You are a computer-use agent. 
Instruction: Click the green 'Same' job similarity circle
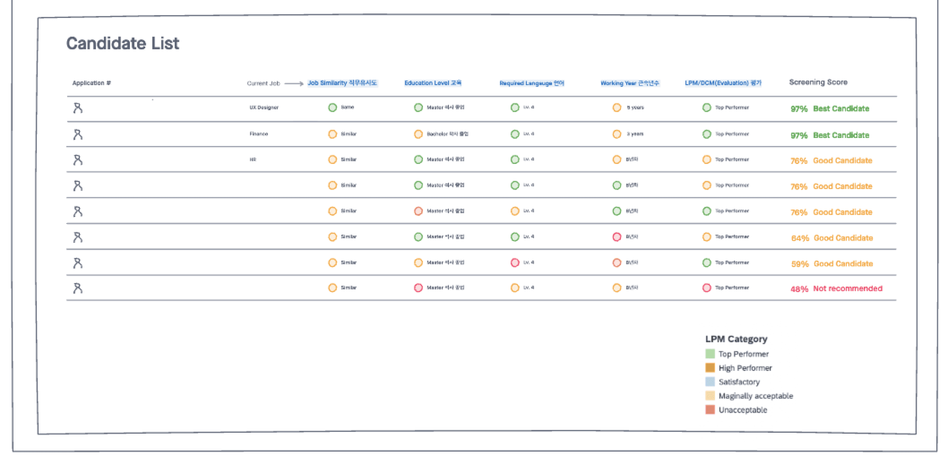click(x=332, y=108)
